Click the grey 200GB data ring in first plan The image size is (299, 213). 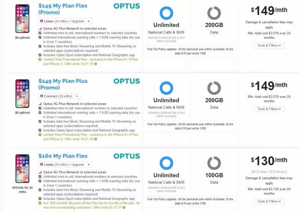click(x=214, y=13)
